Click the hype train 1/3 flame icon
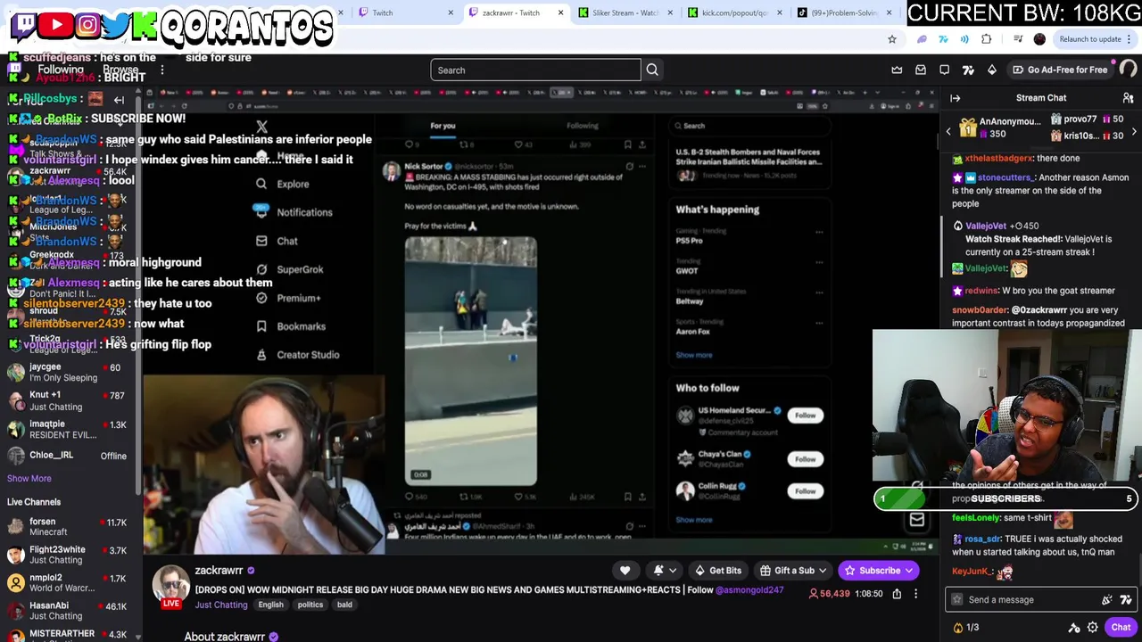 958,628
